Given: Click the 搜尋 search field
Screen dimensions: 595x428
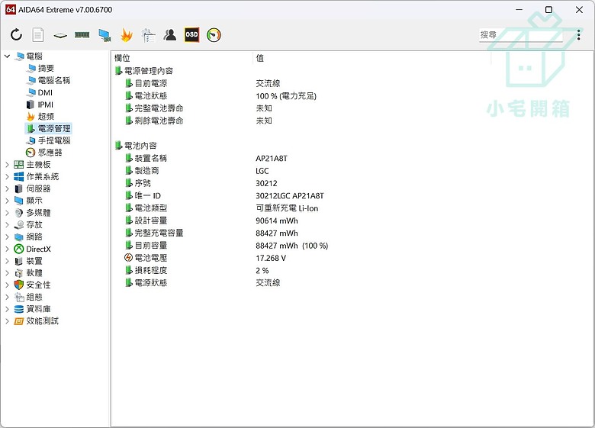Looking at the screenshot, I should tap(520, 35).
